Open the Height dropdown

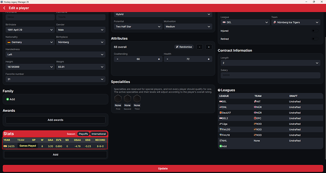click(30, 67)
